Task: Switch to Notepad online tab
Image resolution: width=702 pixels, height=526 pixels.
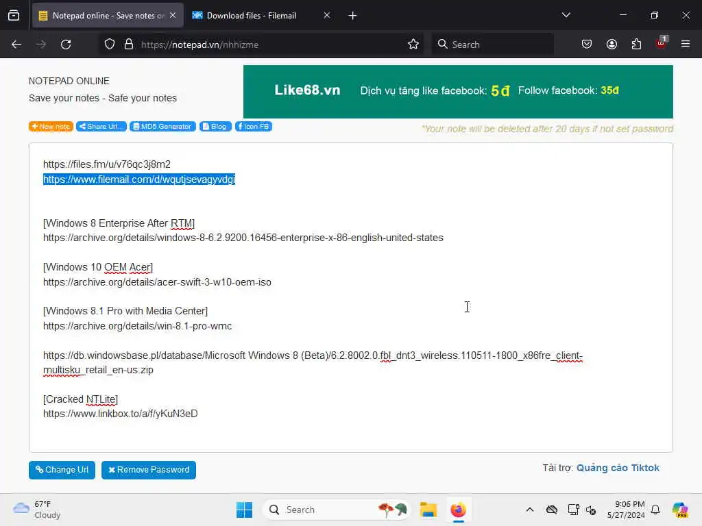Action: (x=108, y=15)
